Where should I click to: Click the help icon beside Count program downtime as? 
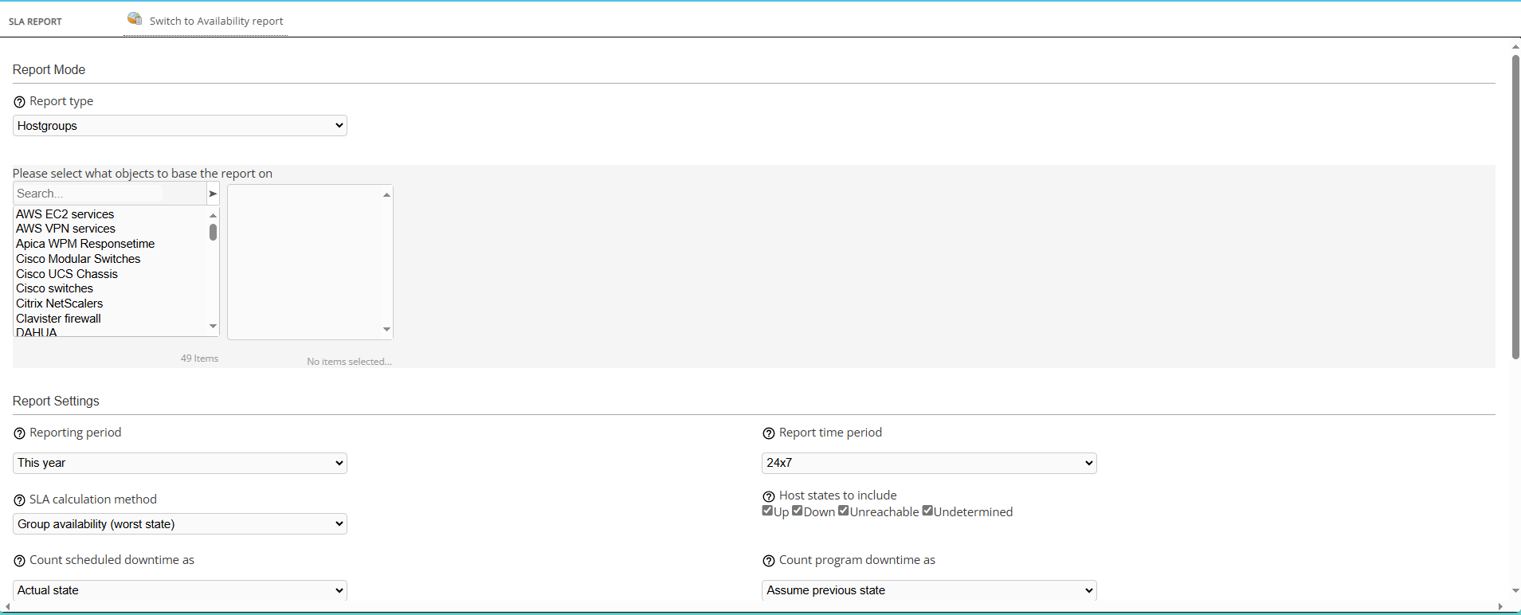pos(769,561)
